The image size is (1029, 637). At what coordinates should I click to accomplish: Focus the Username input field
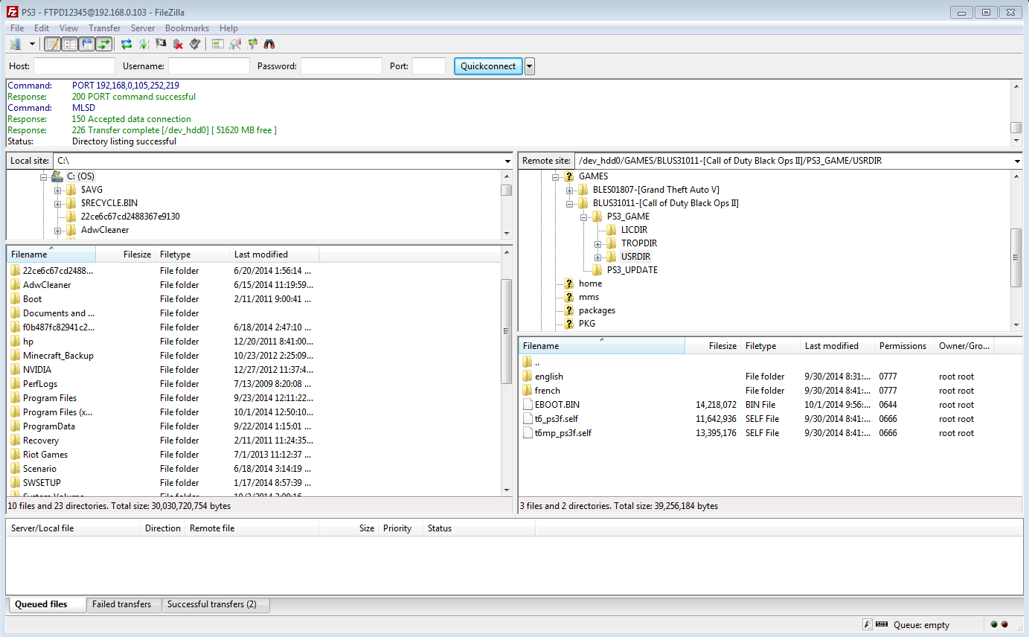(209, 66)
